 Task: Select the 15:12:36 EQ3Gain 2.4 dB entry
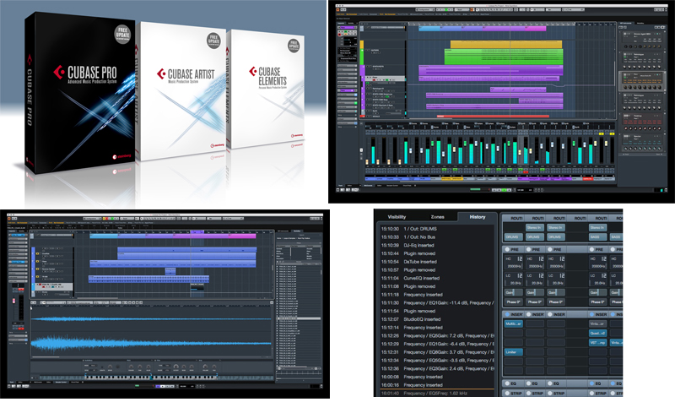[437, 368]
